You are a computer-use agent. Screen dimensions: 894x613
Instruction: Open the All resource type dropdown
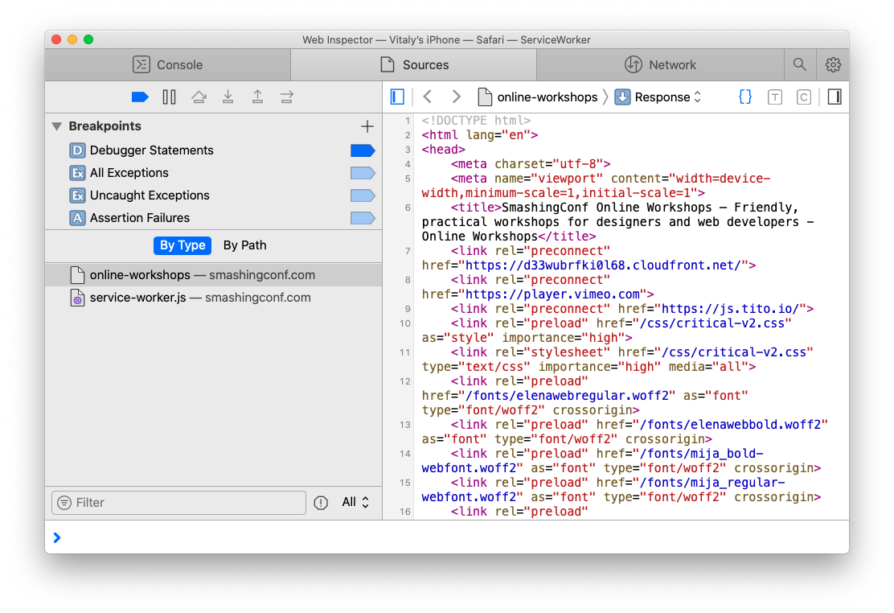(x=355, y=502)
